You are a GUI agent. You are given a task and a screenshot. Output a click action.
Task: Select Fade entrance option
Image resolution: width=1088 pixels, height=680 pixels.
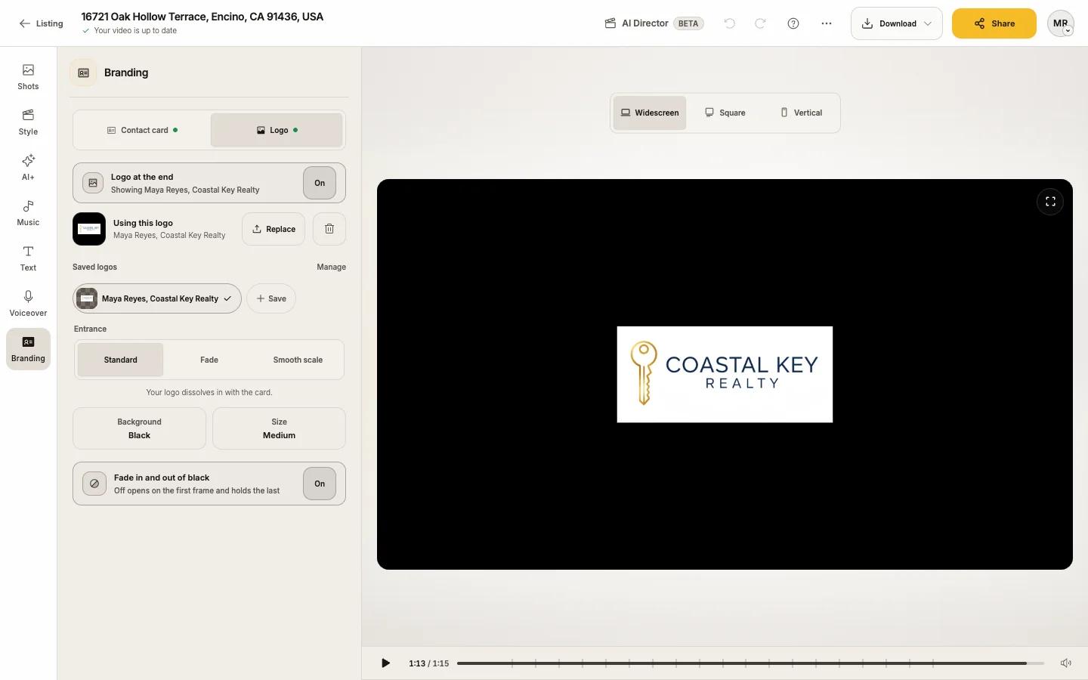pos(209,360)
